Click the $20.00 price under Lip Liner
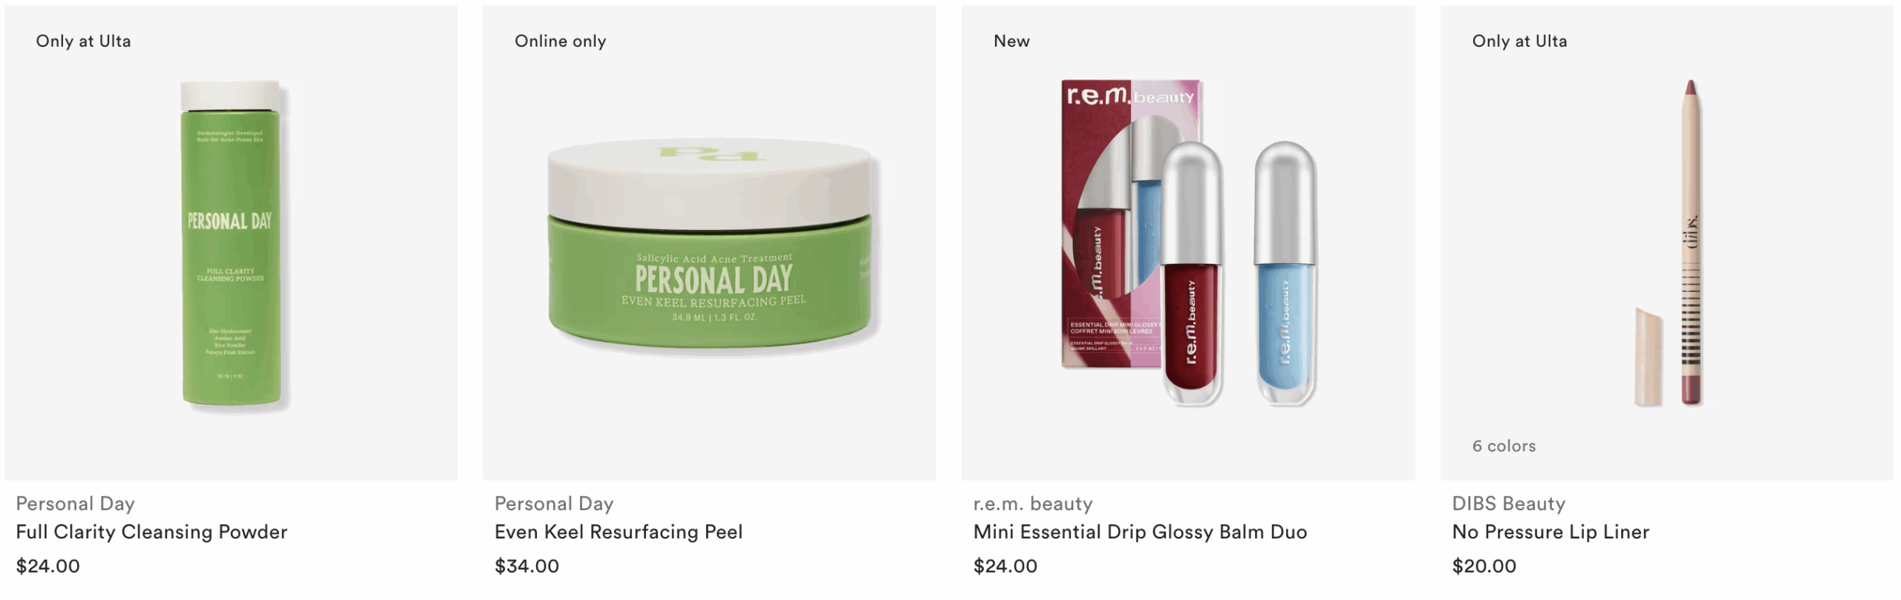This screenshot has height=600, width=1901. (x=1484, y=566)
